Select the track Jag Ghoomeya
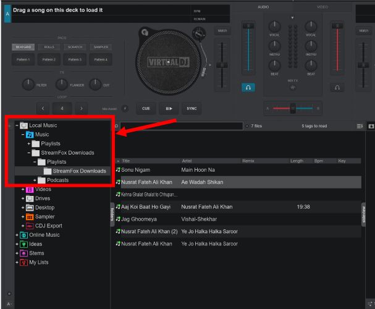 [135, 219]
